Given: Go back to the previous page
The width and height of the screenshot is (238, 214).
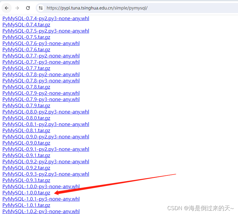Looking at the screenshot, I should pyautogui.click(x=7, y=8).
